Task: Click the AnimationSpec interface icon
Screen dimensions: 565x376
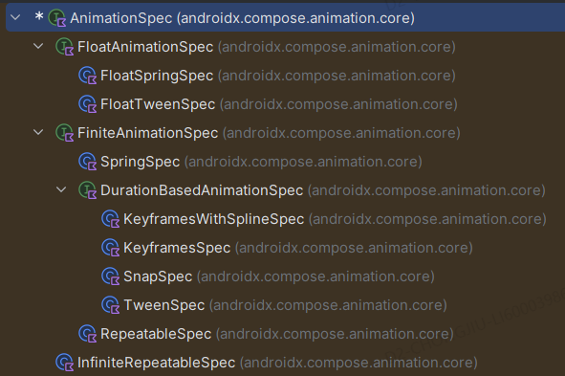Action: point(57,17)
